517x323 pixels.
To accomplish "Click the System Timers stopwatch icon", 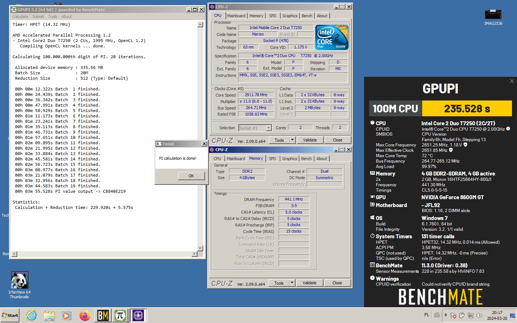I will tap(372, 236).
